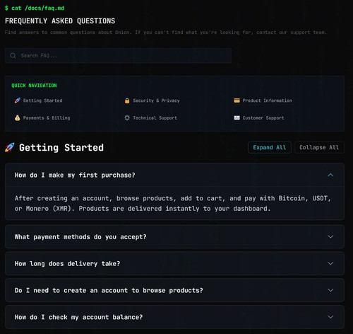This screenshot has width=353, height=334.
Task: Click the Expand All button
Action: [270, 147]
